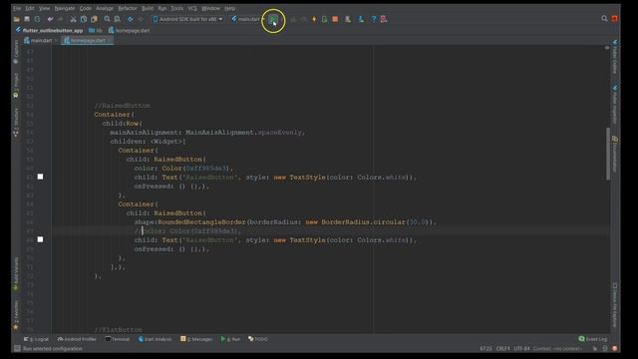Click the //RaisedButton comment line
The image size is (638, 359).
tap(122, 106)
